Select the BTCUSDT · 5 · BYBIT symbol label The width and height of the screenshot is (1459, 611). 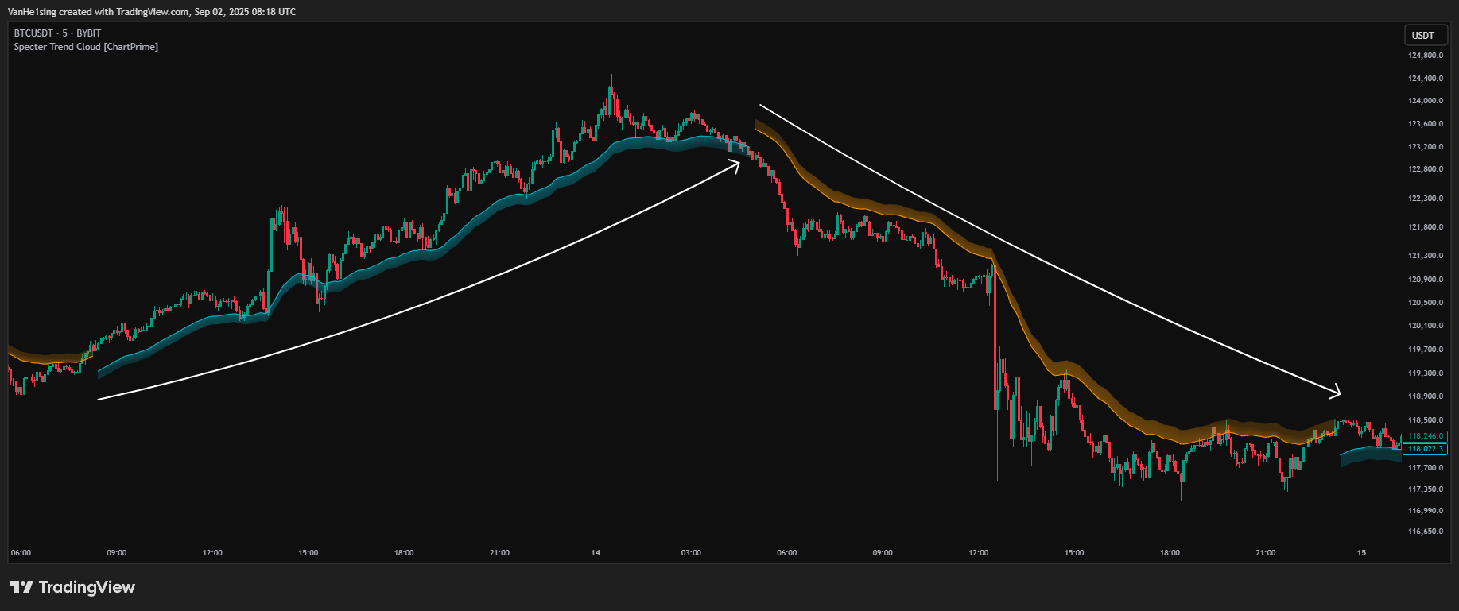click(57, 33)
